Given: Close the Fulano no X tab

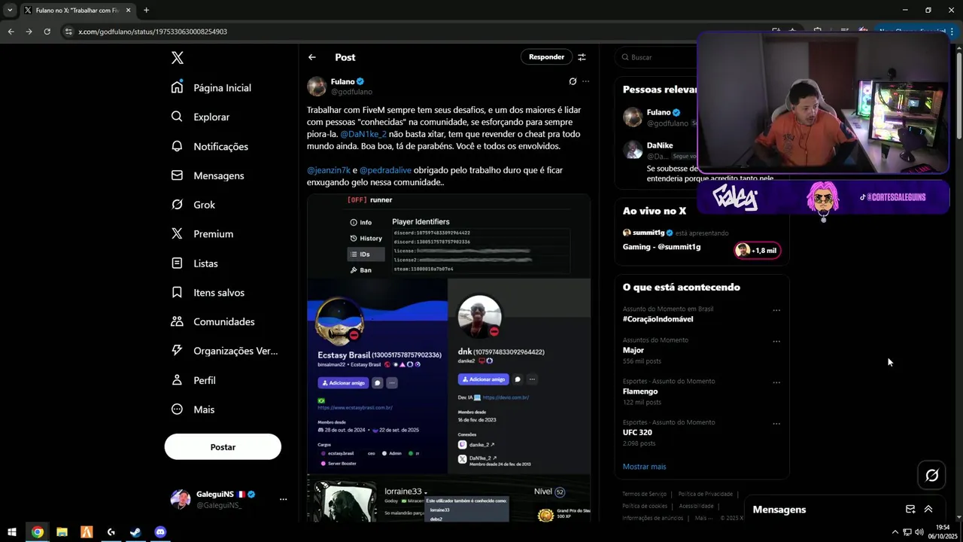Looking at the screenshot, I should 128,11.
